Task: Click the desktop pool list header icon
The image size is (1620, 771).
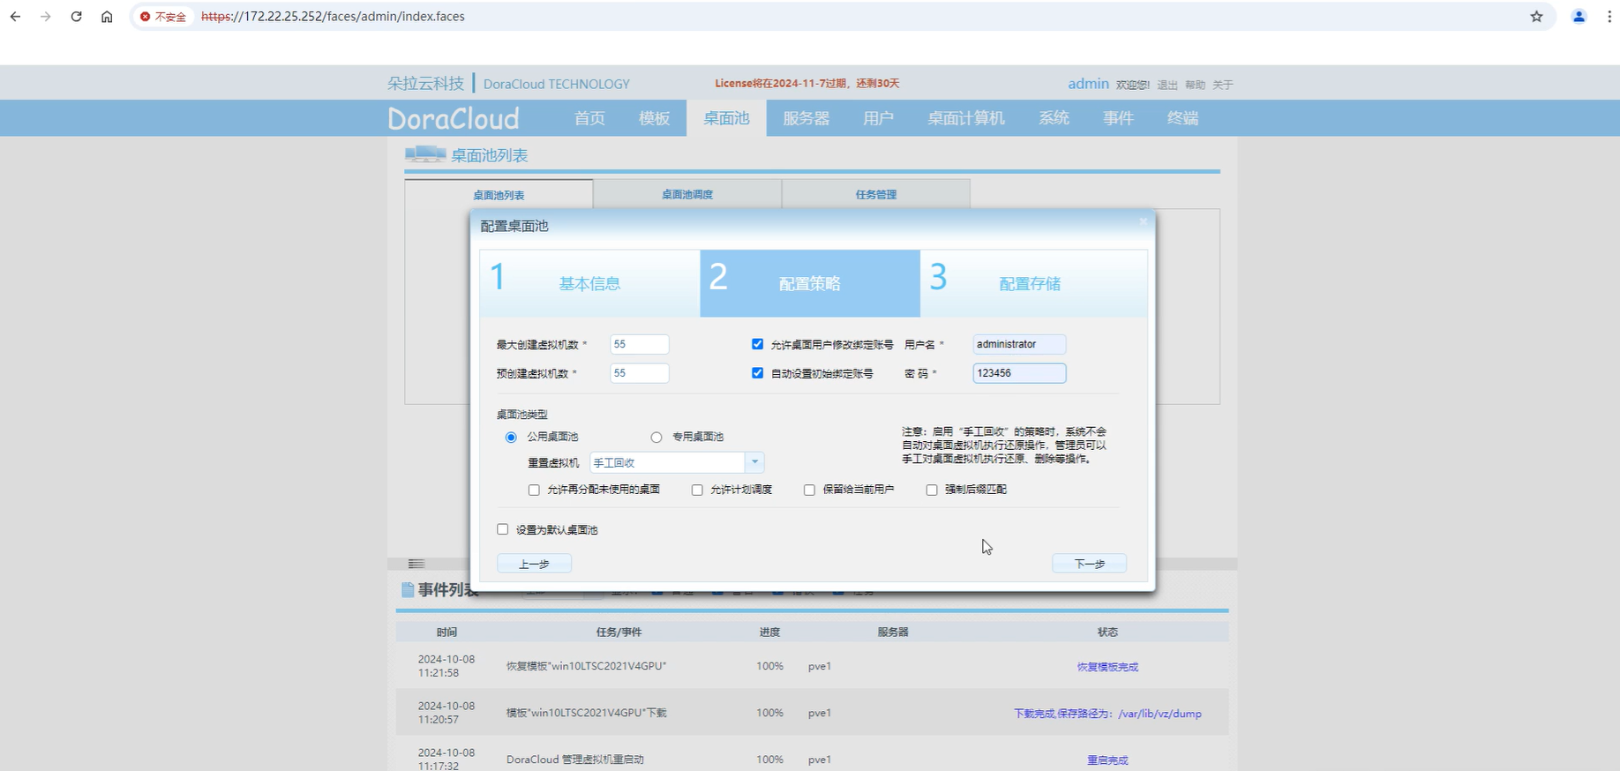Action: coord(425,154)
